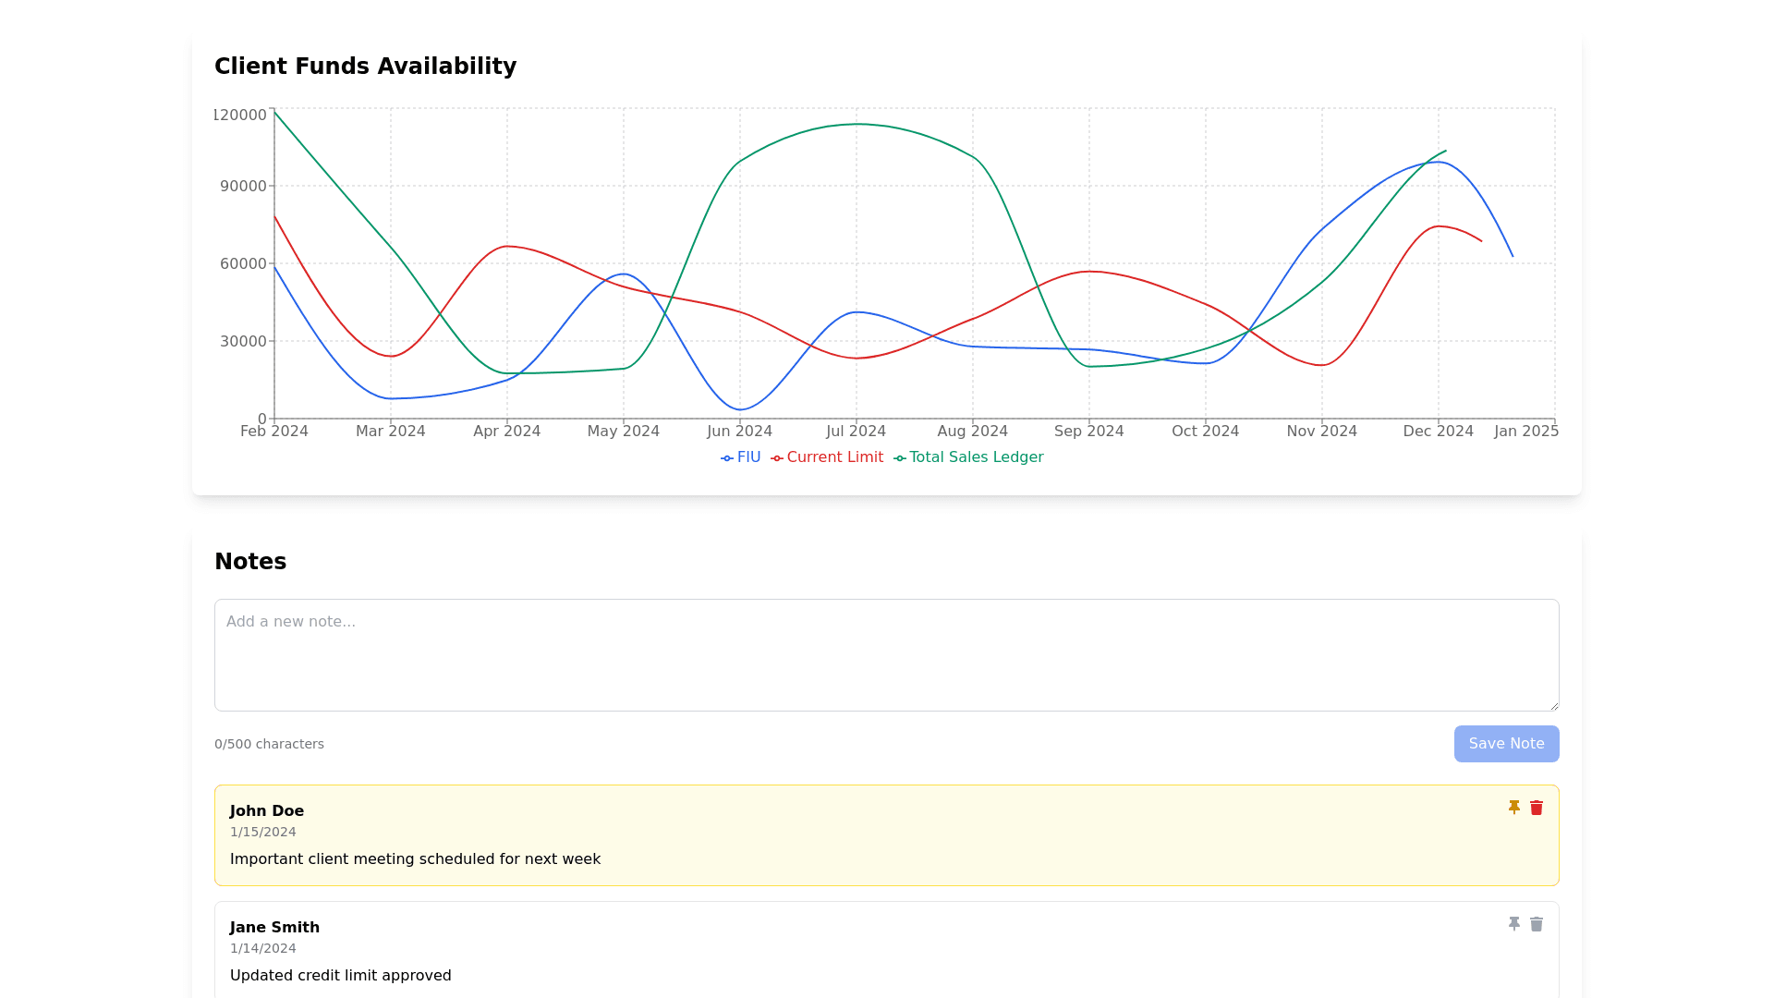Delete the John Doe note
Viewport: 1774px width, 998px height.
[x=1537, y=808]
